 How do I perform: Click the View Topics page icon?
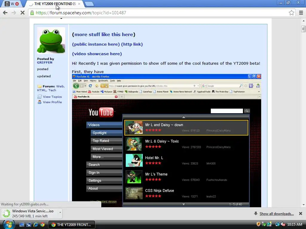click(x=39, y=97)
